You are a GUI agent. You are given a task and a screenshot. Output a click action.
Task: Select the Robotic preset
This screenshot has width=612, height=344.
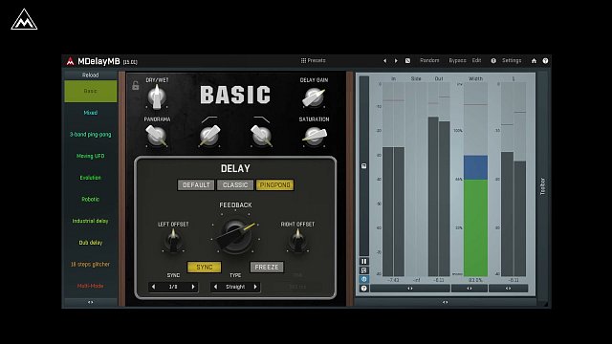click(x=91, y=200)
